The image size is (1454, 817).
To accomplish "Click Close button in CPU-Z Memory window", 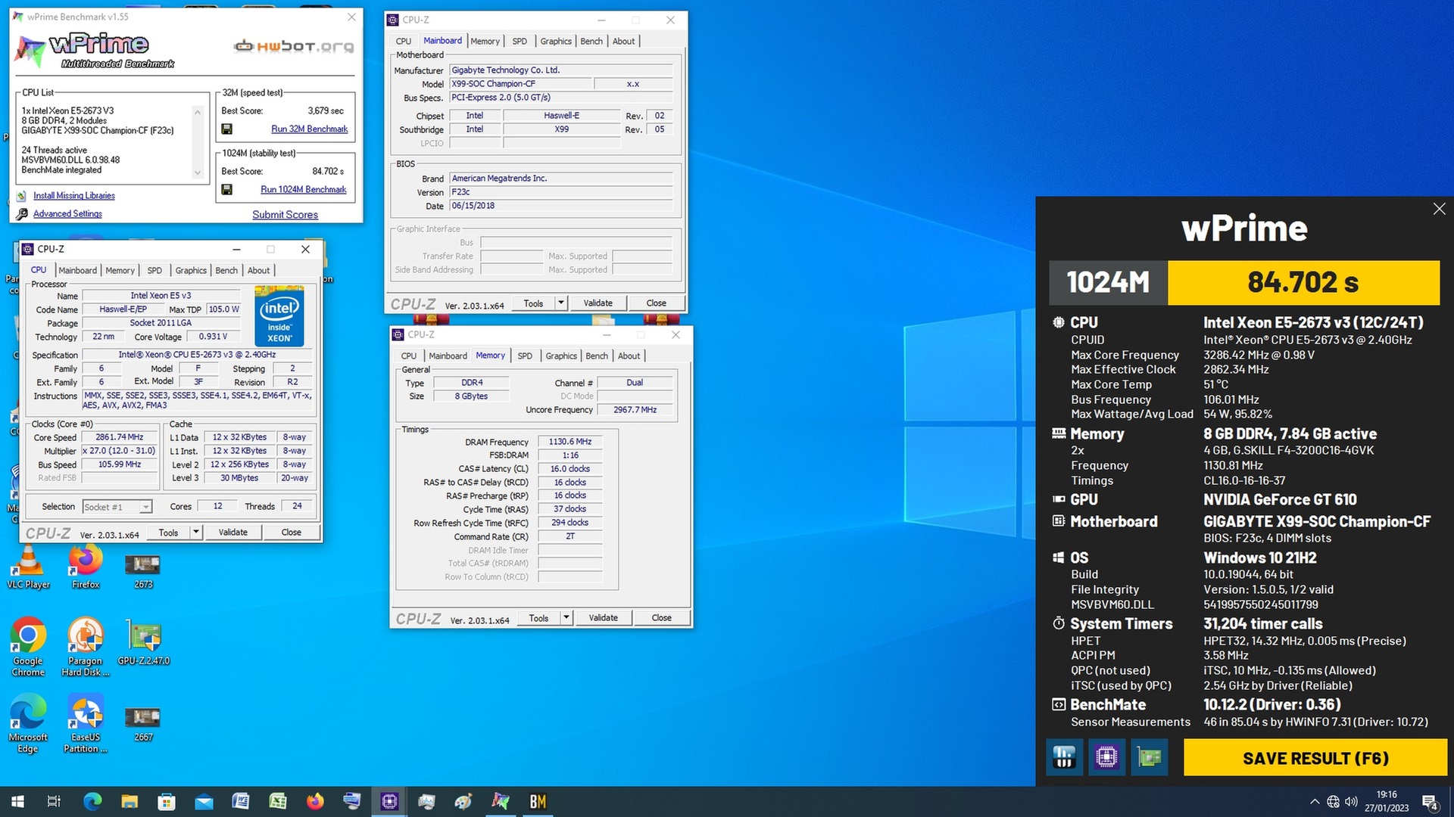I will (662, 617).
